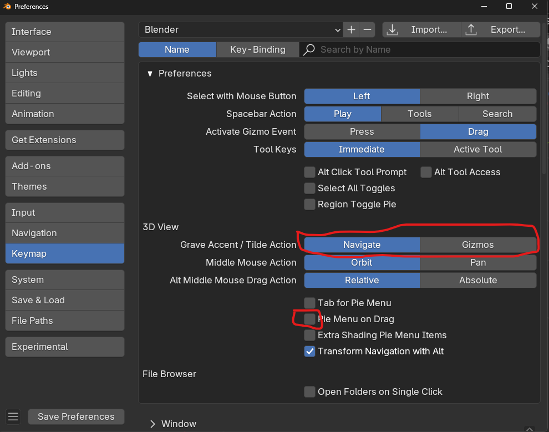Click the plus icon to add keymap preset
Image resolution: width=549 pixels, height=432 pixels.
[351, 30]
